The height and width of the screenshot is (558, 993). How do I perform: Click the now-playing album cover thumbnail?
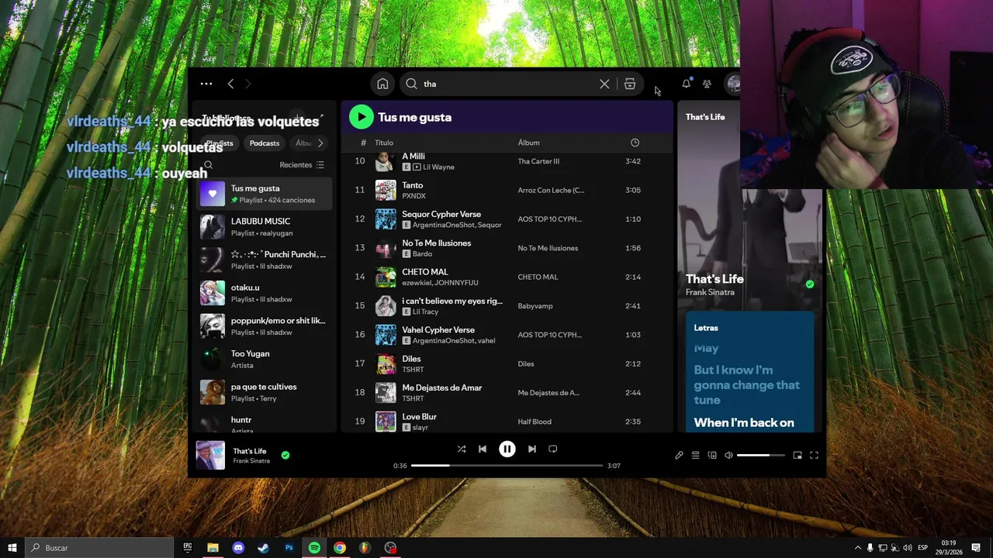point(210,455)
